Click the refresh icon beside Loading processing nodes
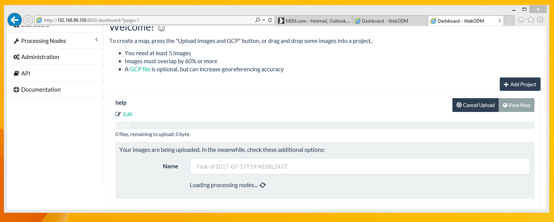Screen dimensions: 554x222 tap(263, 185)
